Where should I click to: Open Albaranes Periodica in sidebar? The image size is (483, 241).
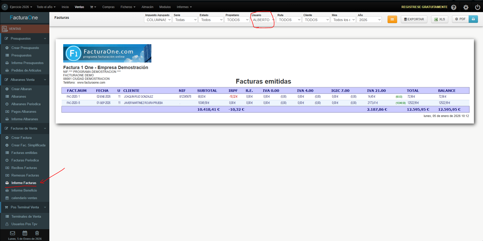(26, 104)
